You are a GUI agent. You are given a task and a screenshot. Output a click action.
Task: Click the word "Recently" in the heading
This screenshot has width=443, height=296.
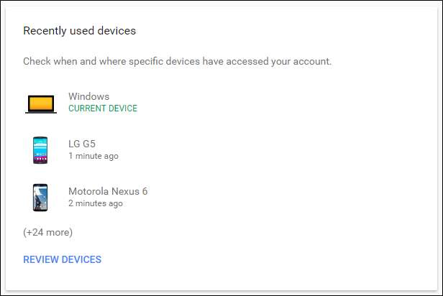(44, 31)
